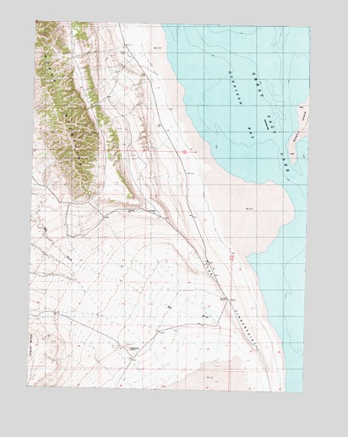Click the SALT label with underline bar
Image resolution: width=348 pixels, height=437 pixels.
(x=271, y=123)
